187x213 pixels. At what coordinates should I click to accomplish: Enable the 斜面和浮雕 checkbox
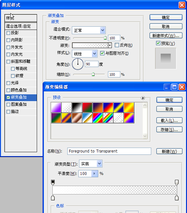pos(8,61)
